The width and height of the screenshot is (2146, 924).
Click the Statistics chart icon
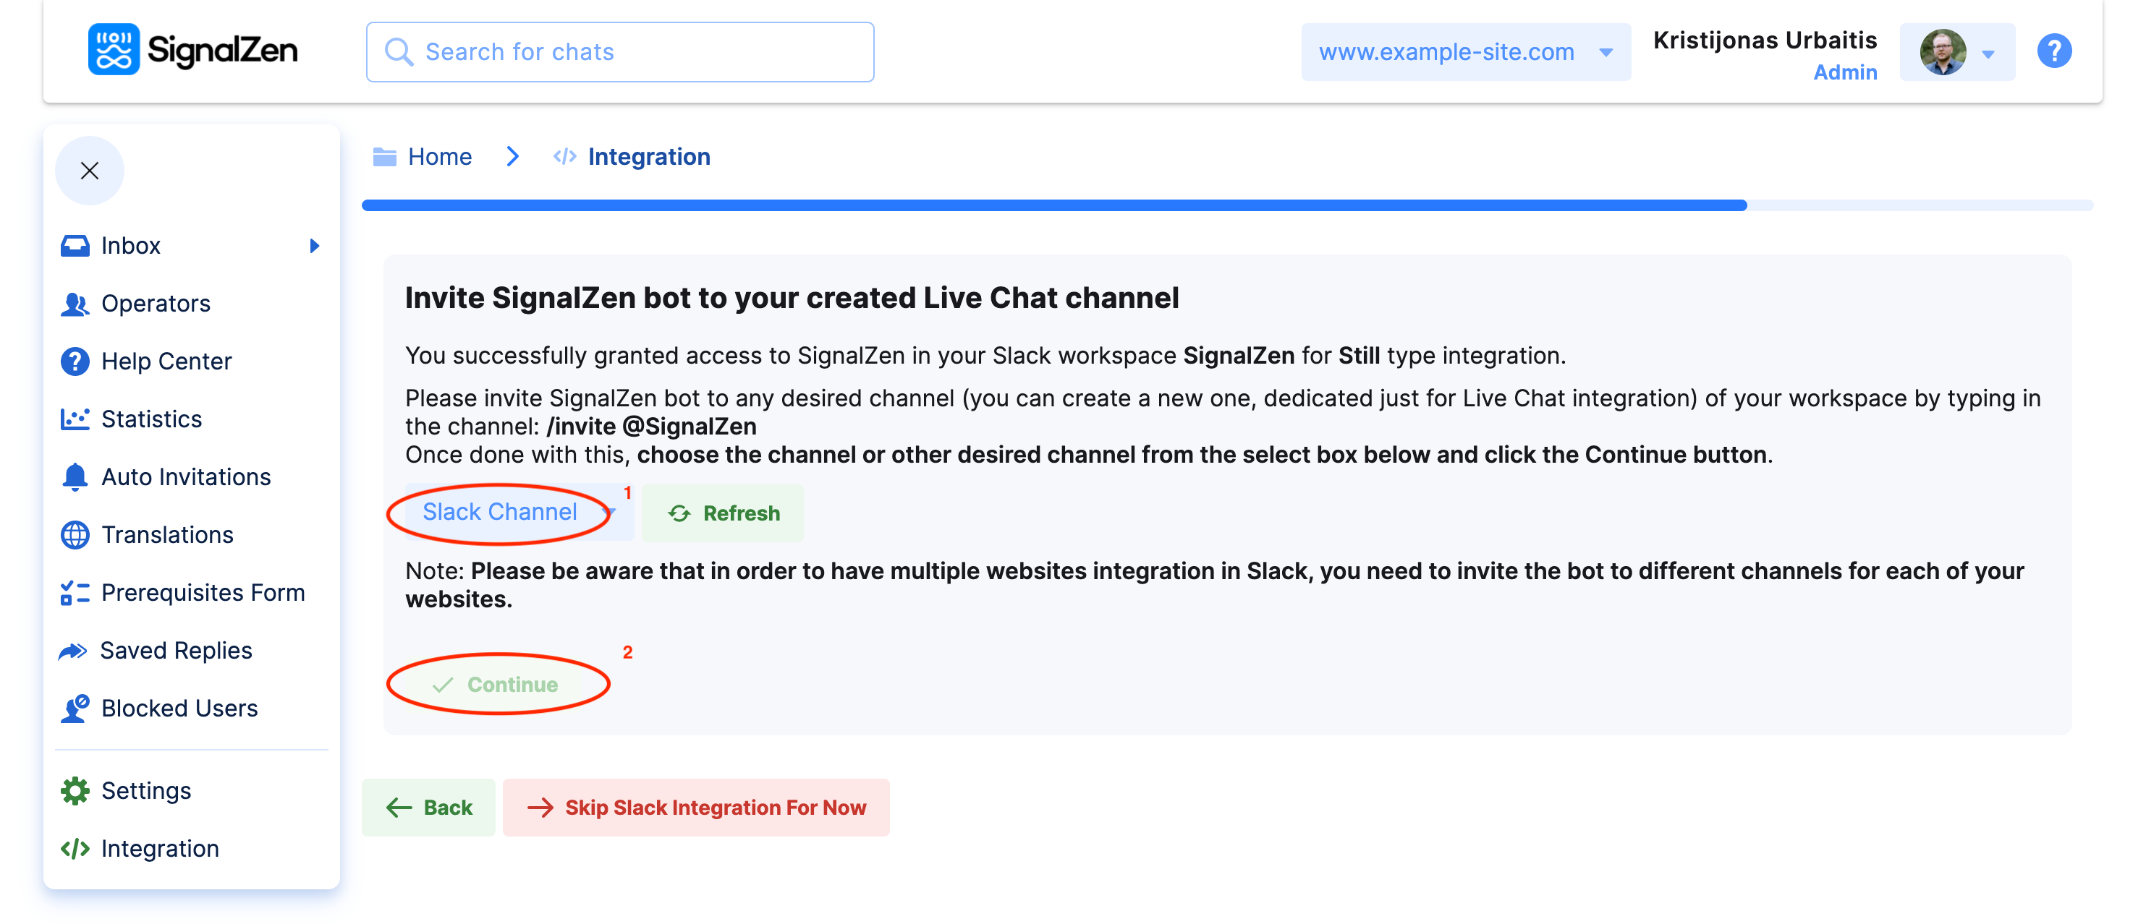tap(75, 419)
